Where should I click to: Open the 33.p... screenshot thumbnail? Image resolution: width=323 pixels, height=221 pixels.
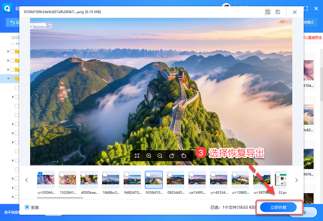click(281, 180)
